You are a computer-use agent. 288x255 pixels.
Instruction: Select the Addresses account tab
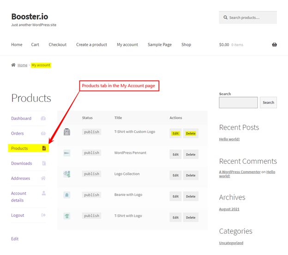[x=29, y=178]
